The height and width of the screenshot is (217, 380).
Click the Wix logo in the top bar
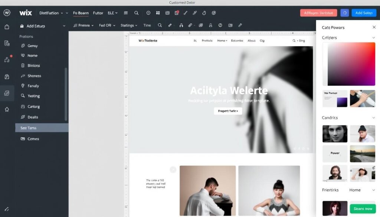(x=25, y=13)
